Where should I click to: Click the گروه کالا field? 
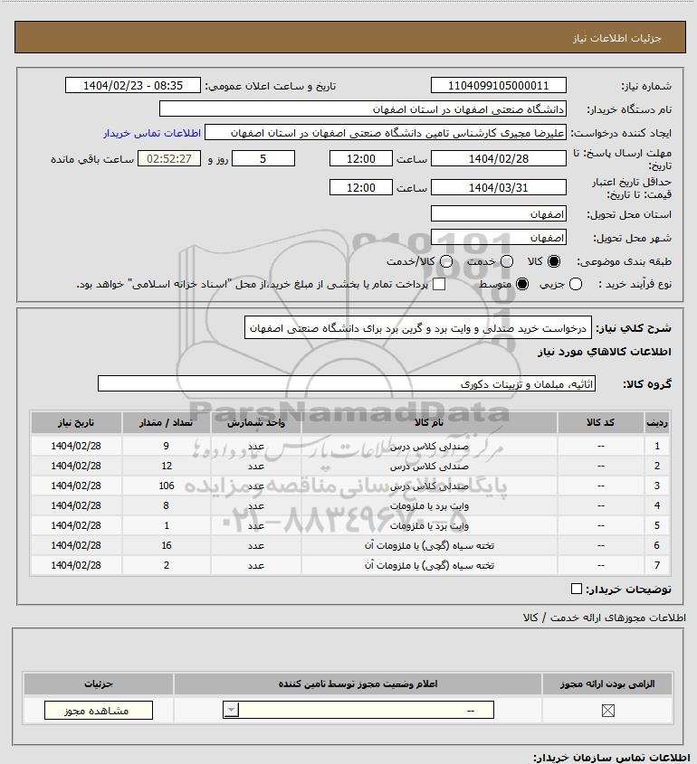point(347,384)
